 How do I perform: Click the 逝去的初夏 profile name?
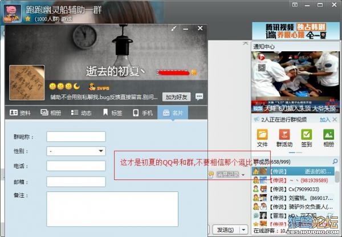[115, 71]
